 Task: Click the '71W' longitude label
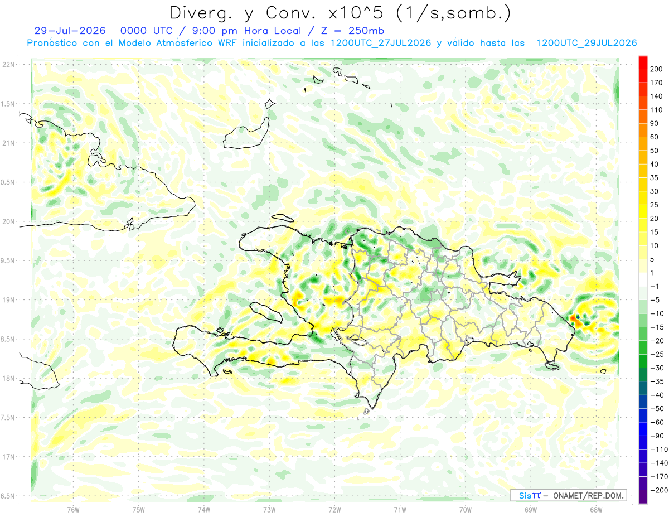point(400,510)
